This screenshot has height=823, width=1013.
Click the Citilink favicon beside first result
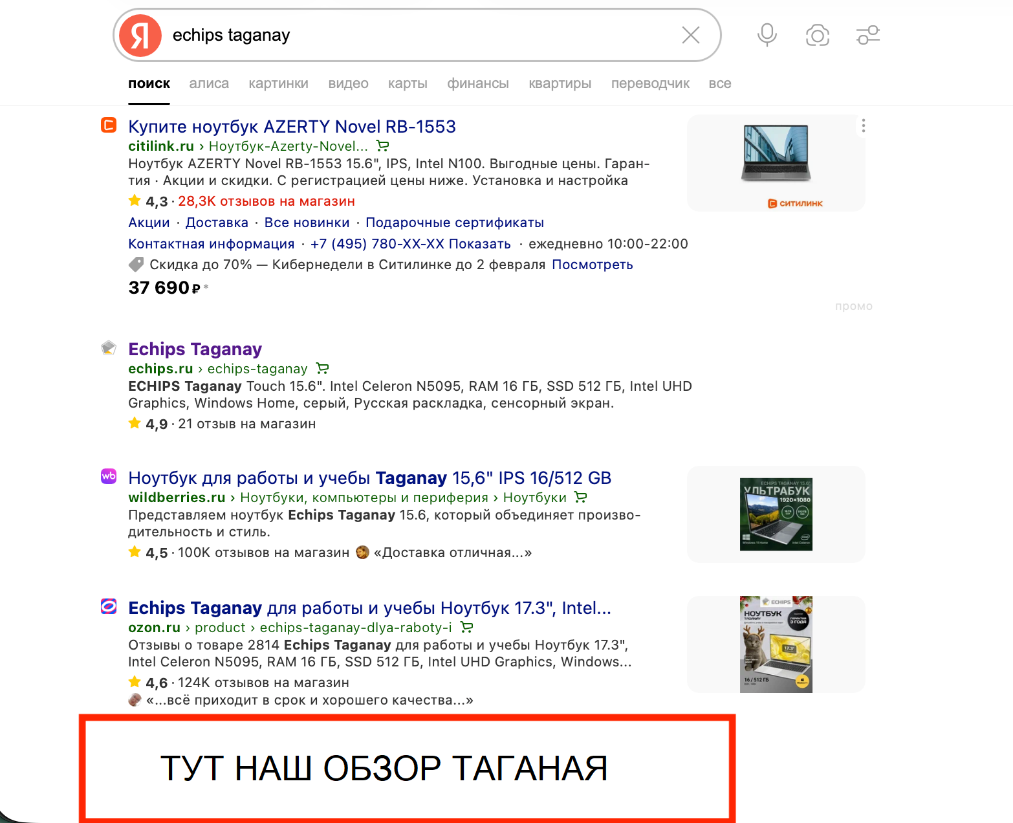(109, 125)
